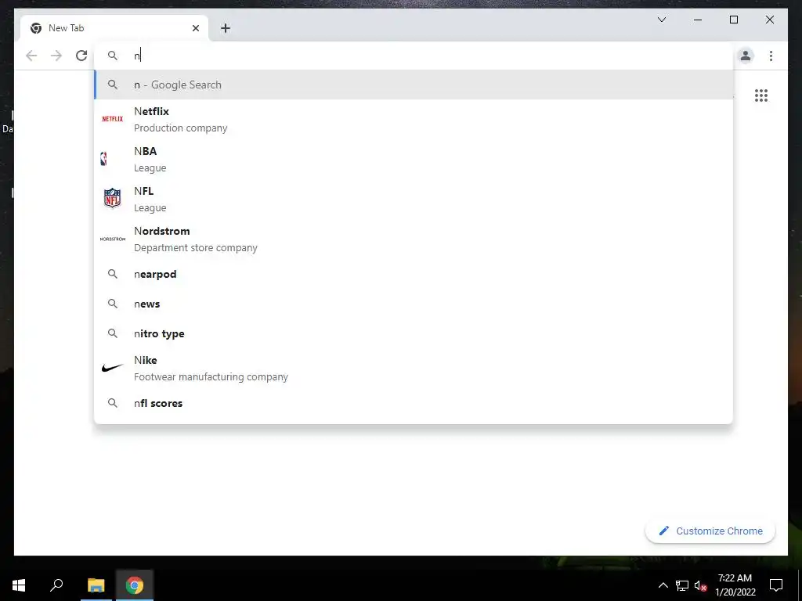The height and width of the screenshot is (601, 802).
Task: Click the search icon in the address bar
Action: [113, 56]
